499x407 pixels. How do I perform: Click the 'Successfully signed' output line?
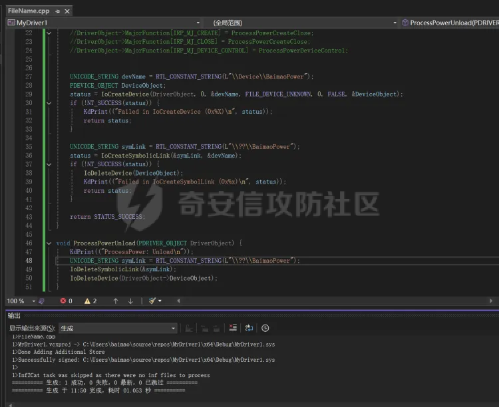pos(144,360)
